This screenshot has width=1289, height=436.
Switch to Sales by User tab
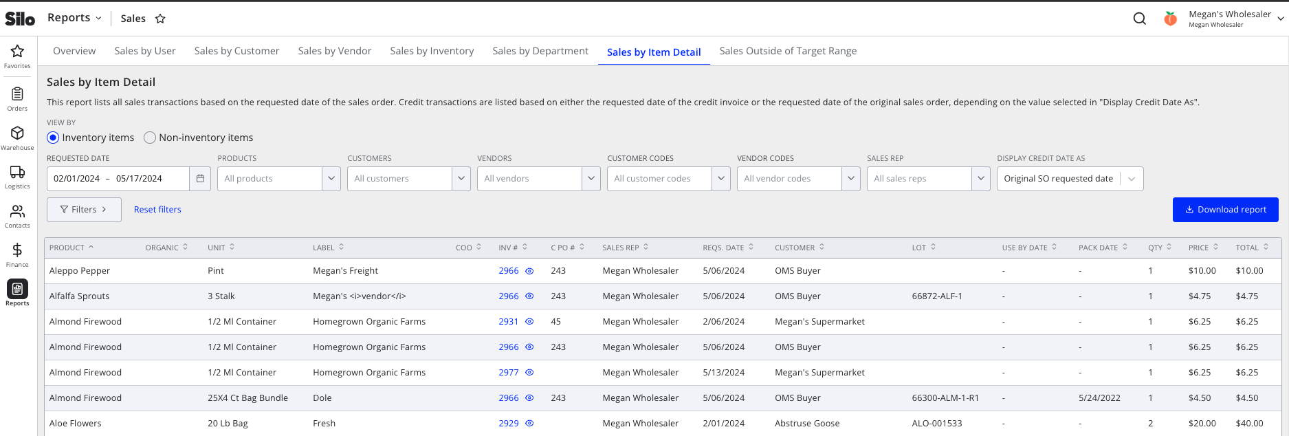click(145, 51)
